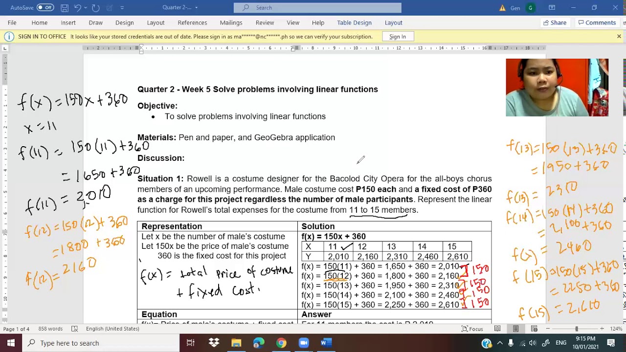This screenshot has height=352, width=626.
Task: Open the Task View taskbar icon
Action: pos(191,343)
